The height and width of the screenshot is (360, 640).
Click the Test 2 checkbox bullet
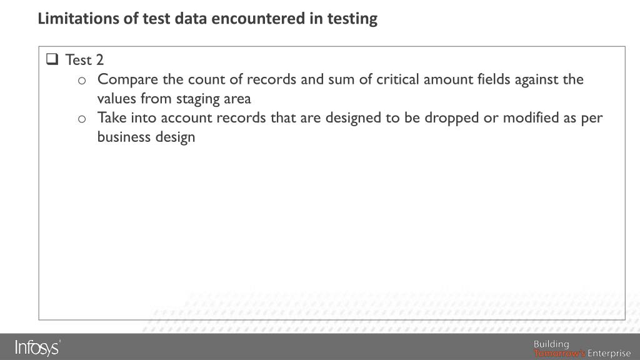52,59
